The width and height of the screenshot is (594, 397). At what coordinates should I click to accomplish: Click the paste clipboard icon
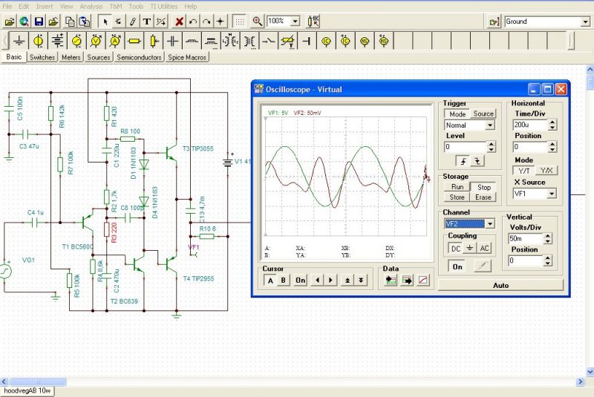pyautogui.click(x=84, y=22)
